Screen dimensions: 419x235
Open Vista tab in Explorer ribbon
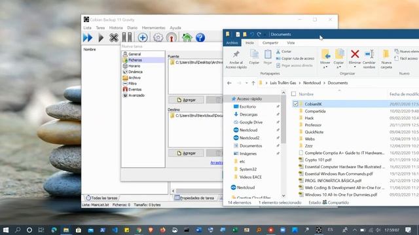click(291, 42)
